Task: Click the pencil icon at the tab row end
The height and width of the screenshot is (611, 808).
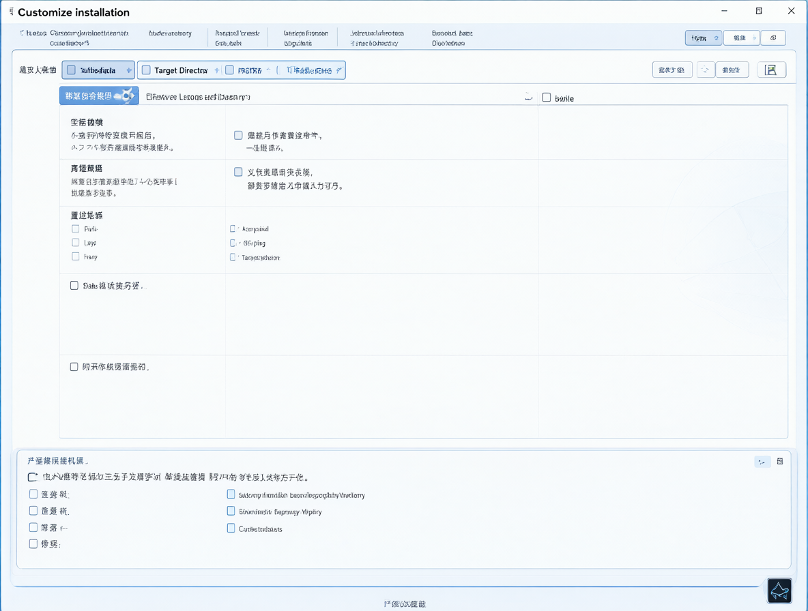Action: [x=338, y=70]
